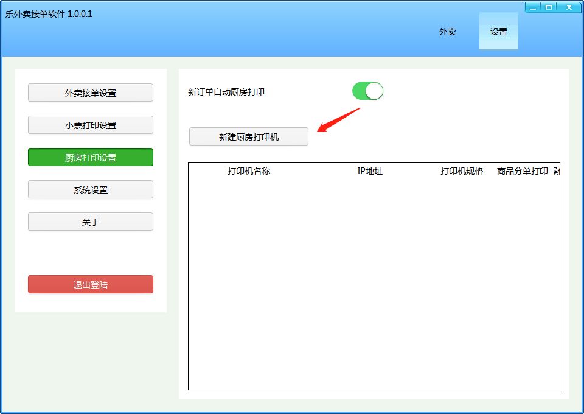
Task: Click the 打印机名称 column header
Action: coord(249,171)
